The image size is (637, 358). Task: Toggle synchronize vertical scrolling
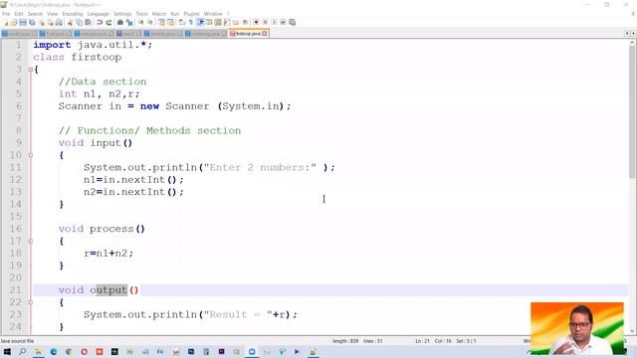161,22
